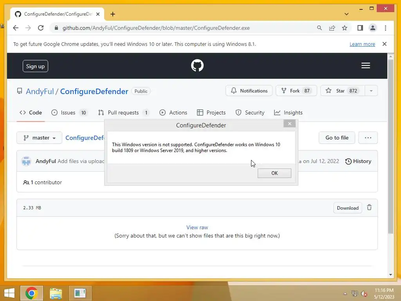This screenshot has height=301, width=401.
Task: Click the lock icon in address bar
Action: (56, 28)
